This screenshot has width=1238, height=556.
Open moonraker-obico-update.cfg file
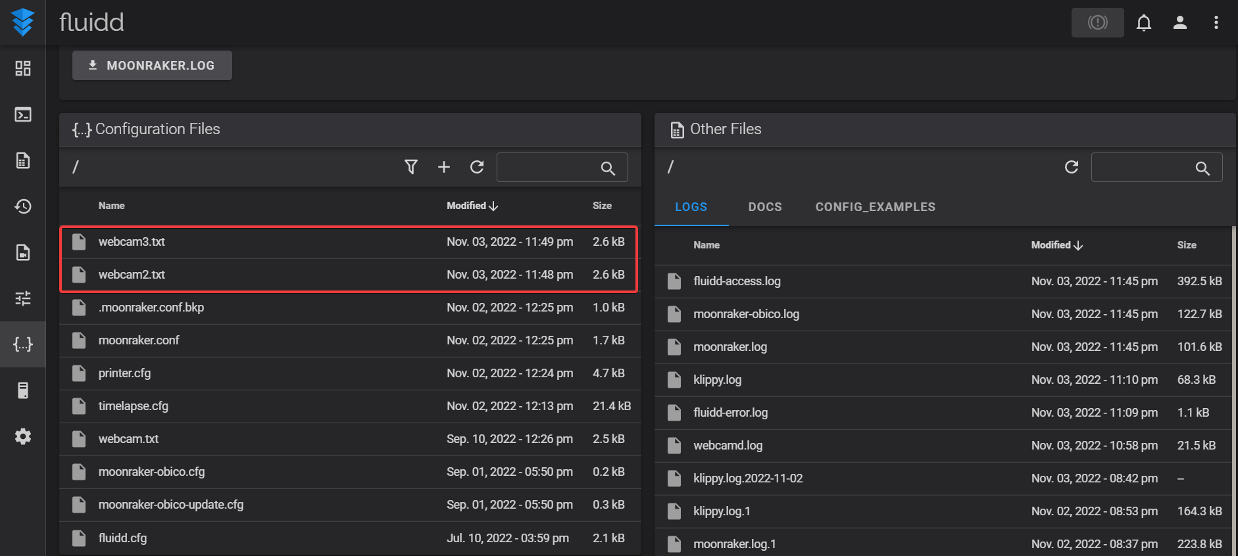tap(350, 505)
